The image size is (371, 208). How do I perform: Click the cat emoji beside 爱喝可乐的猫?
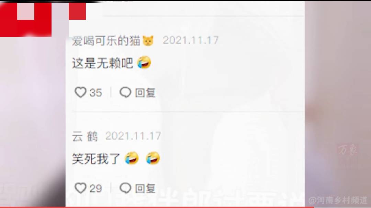coord(148,41)
